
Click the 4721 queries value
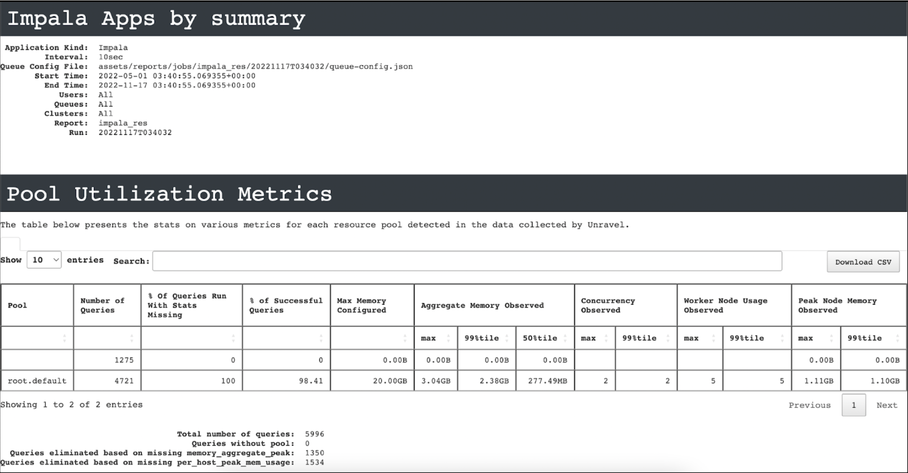(x=124, y=380)
